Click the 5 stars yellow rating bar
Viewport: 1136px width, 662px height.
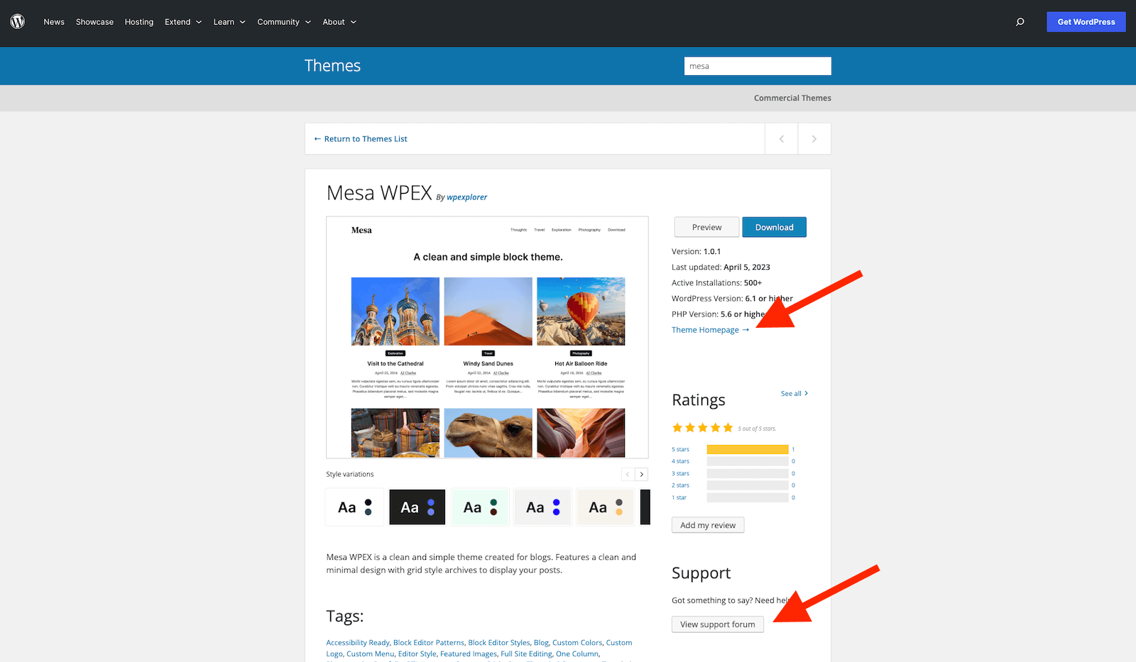[748, 449]
